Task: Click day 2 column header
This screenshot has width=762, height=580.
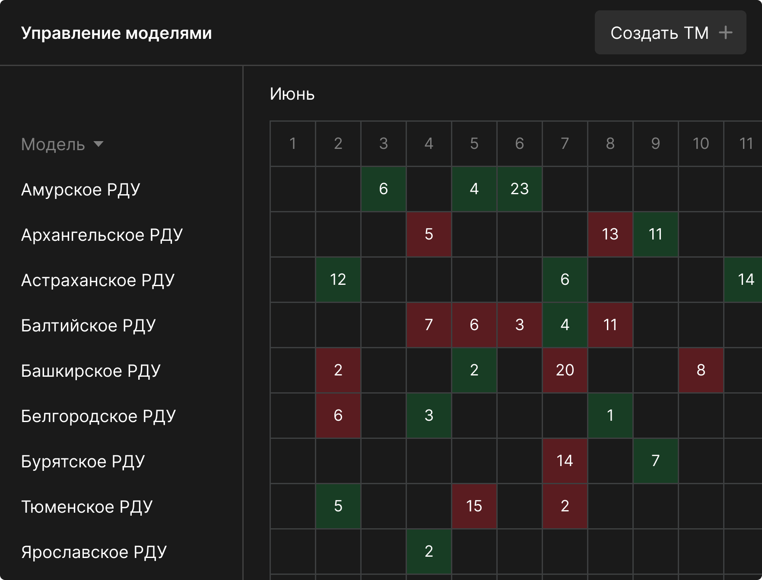Action: (338, 144)
